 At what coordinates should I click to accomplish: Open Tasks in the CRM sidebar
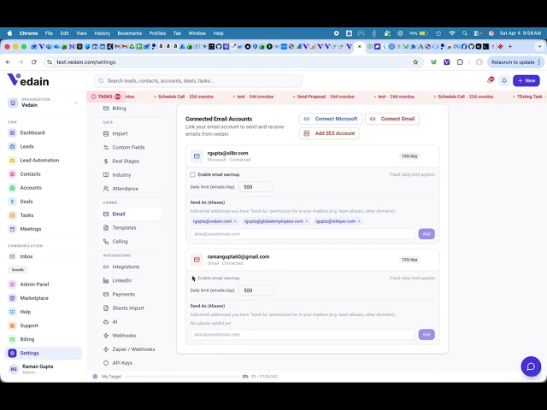click(x=26, y=215)
